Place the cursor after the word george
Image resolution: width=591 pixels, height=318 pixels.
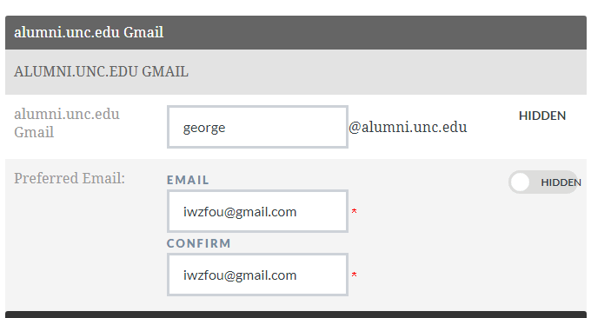click(226, 128)
